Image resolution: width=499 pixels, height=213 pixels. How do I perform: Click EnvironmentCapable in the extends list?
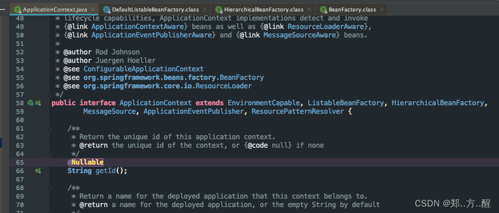[264, 103]
